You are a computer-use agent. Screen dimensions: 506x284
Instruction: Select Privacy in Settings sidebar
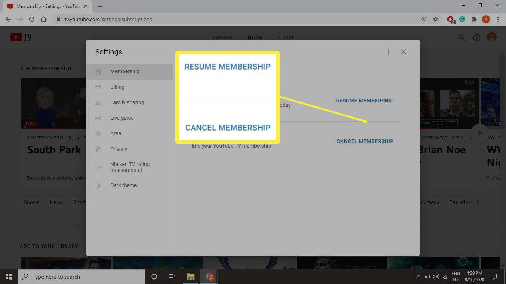130,149
